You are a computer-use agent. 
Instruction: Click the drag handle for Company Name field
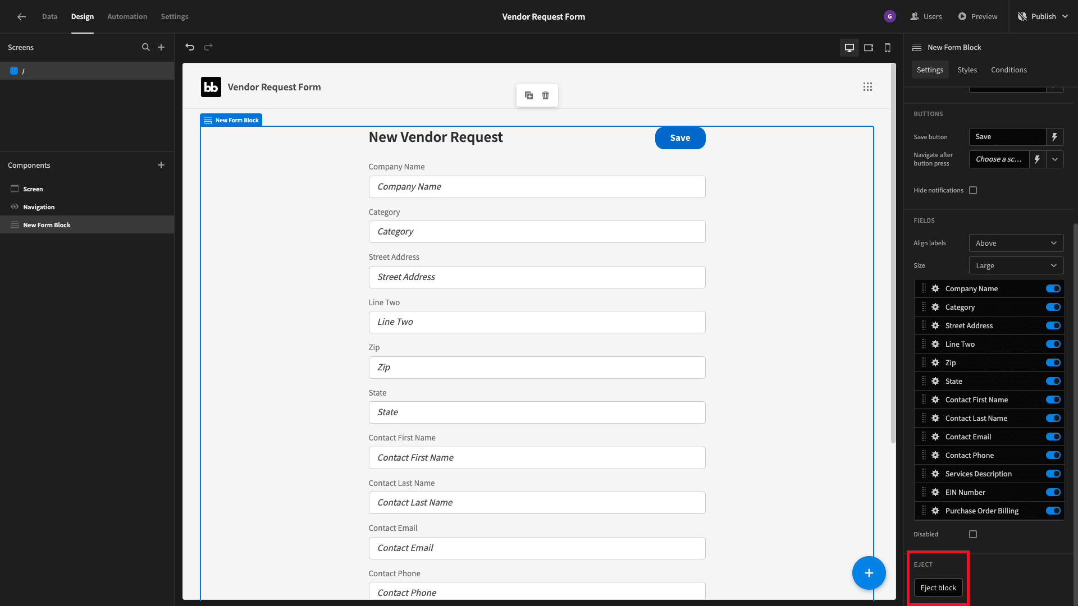(923, 288)
